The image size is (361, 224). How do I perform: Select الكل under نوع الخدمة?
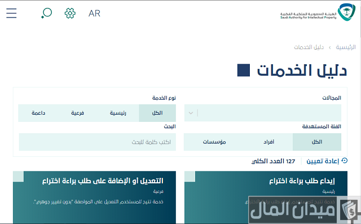157,113
